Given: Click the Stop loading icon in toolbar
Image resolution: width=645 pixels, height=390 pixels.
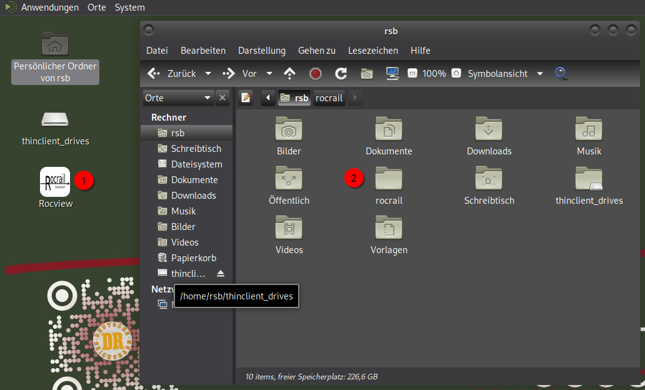Looking at the screenshot, I should pyautogui.click(x=316, y=74).
